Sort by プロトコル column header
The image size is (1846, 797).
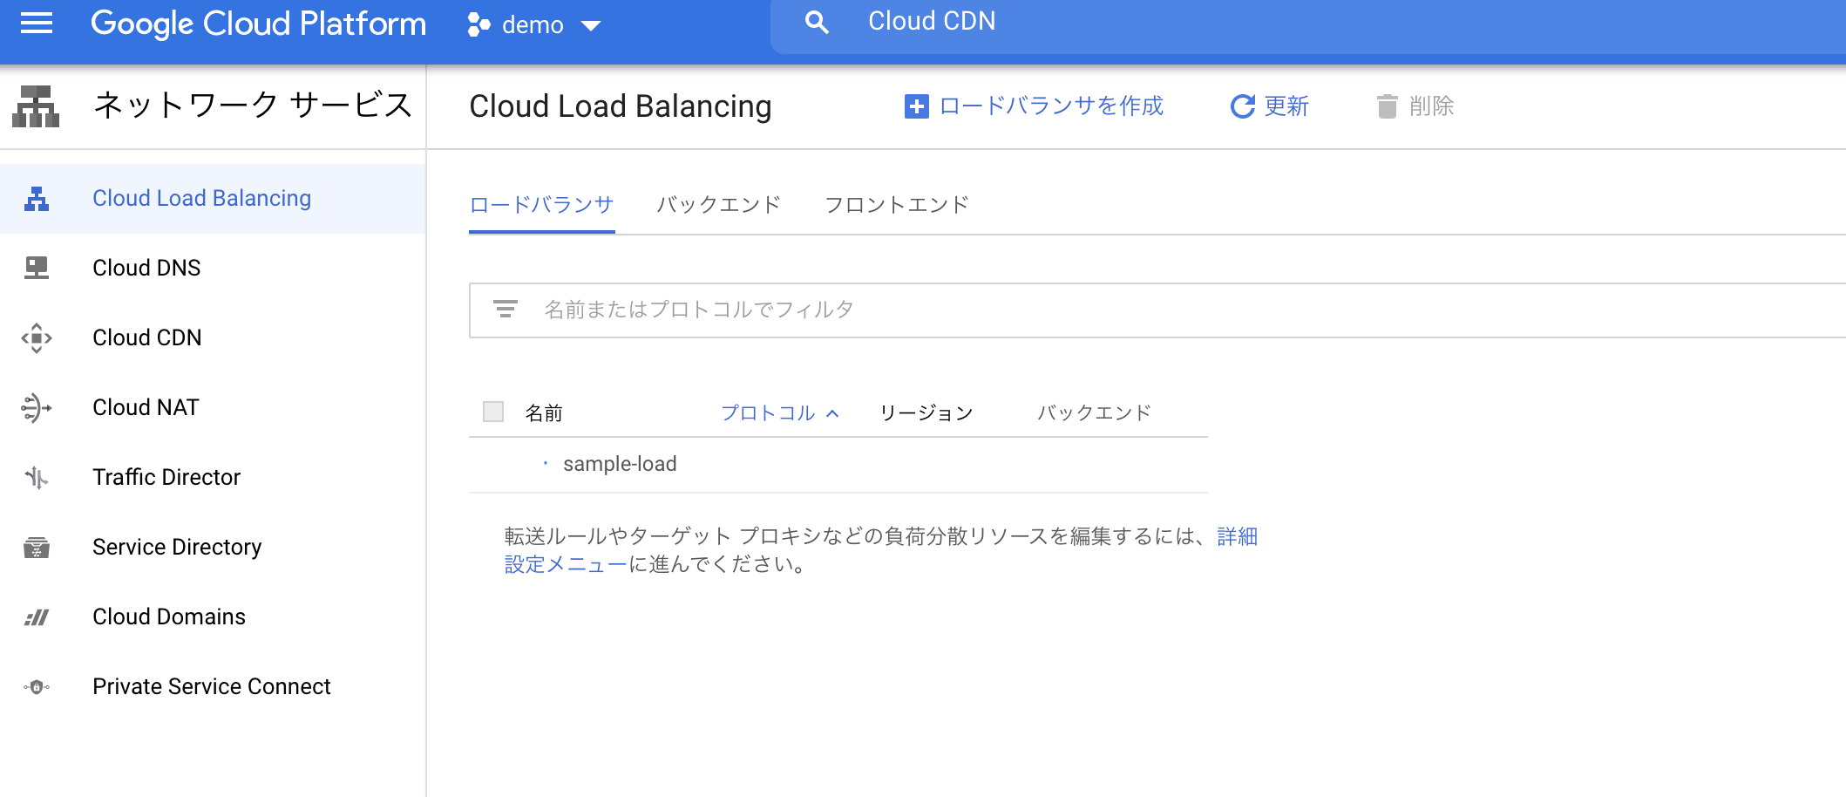pos(768,412)
